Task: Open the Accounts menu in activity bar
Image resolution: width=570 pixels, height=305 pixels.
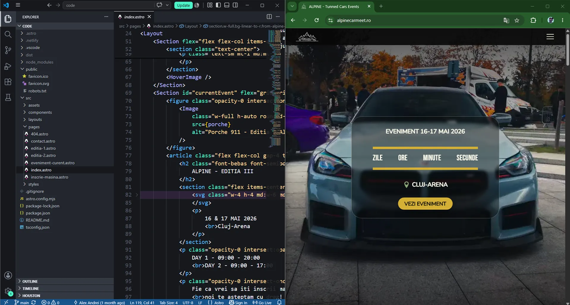Action: click(8, 275)
